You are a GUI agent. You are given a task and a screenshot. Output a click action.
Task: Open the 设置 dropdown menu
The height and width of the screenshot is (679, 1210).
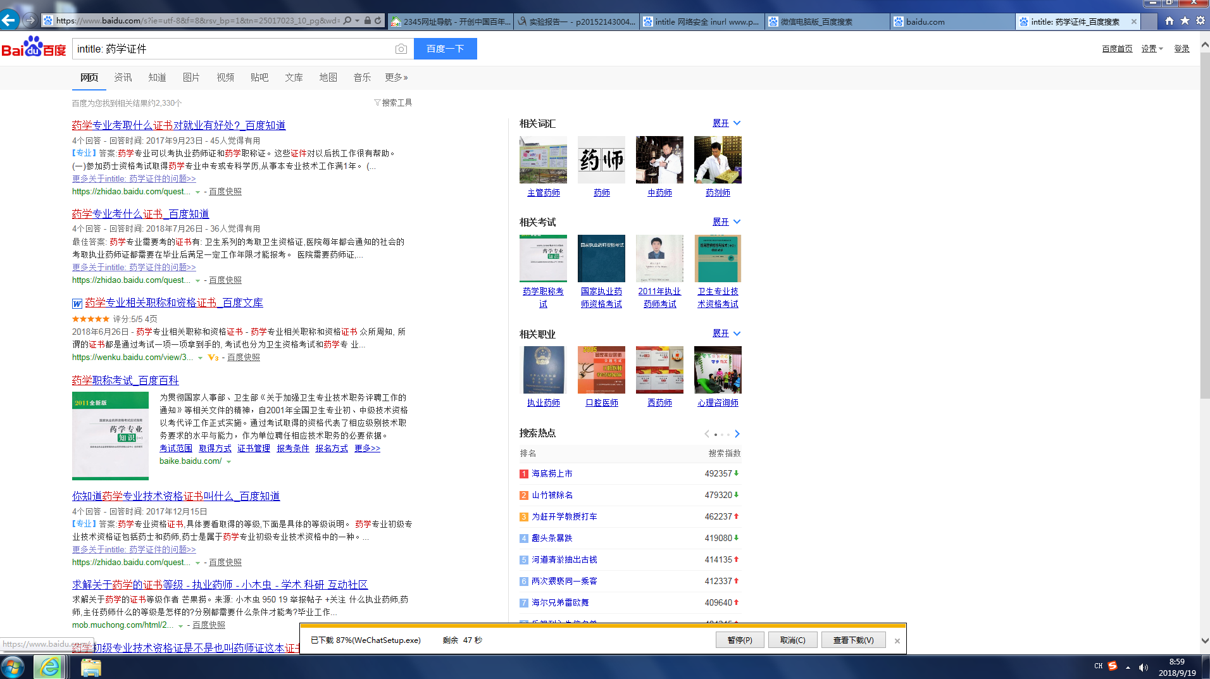click(1152, 49)
